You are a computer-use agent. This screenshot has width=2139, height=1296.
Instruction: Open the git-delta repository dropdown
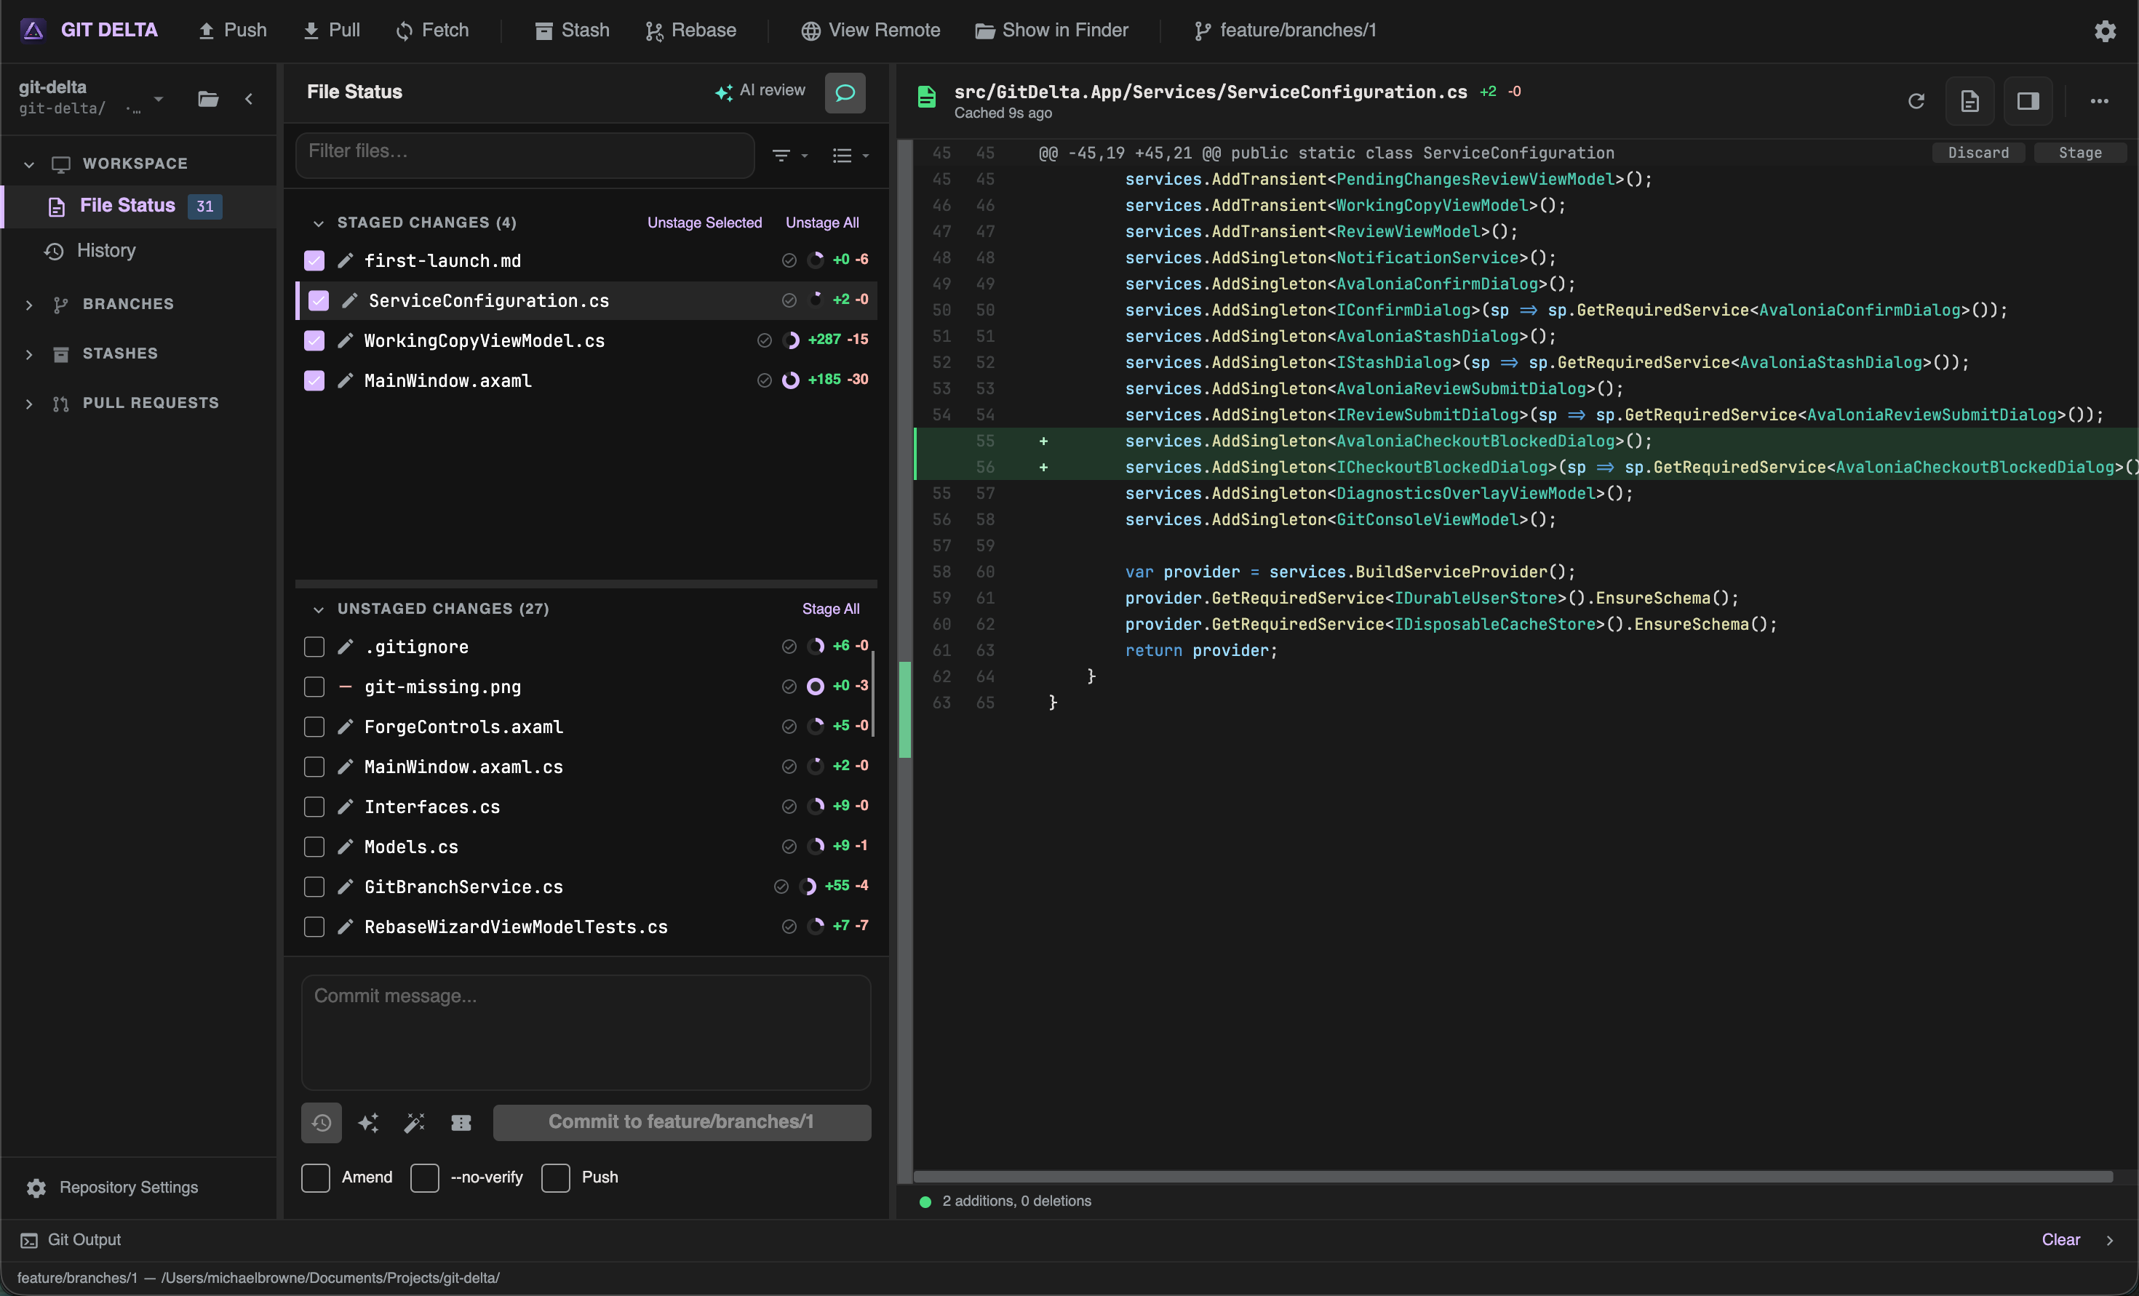pos(158,99)
